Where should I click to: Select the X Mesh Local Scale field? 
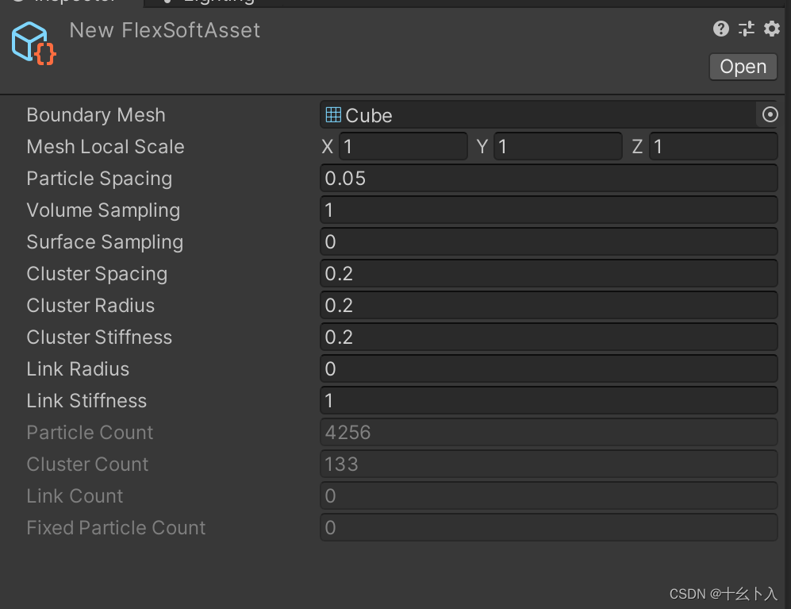tap(403, 146)
